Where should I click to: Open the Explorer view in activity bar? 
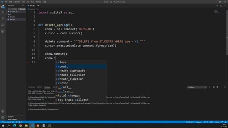coord(3,6)
